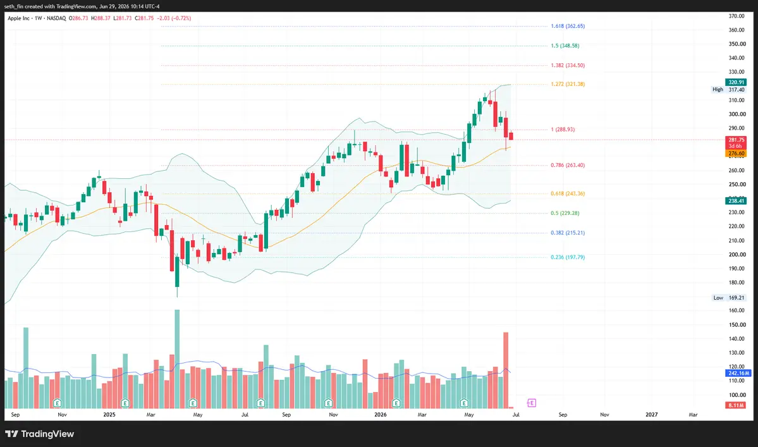Screen dimensions: 758x447
Task: Click the tallest green volume bar in April 2025
Action: pos(177,359)
